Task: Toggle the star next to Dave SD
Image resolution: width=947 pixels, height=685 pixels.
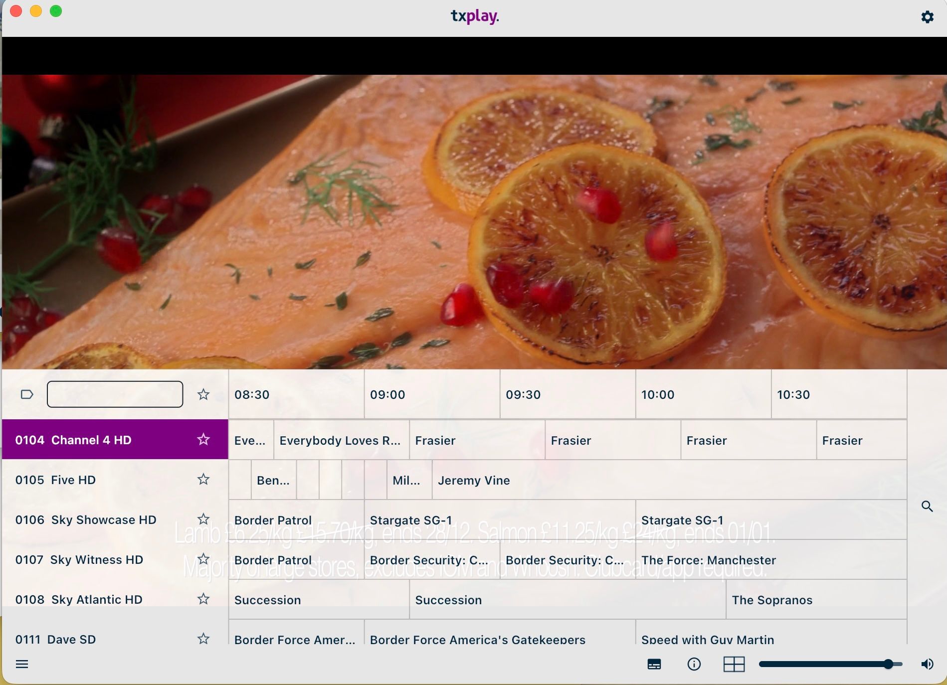Action: coord(203,638)
